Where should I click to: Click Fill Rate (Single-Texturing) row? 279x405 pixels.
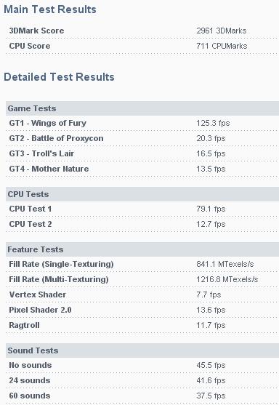pyautogui.click(x=142, y=264)
